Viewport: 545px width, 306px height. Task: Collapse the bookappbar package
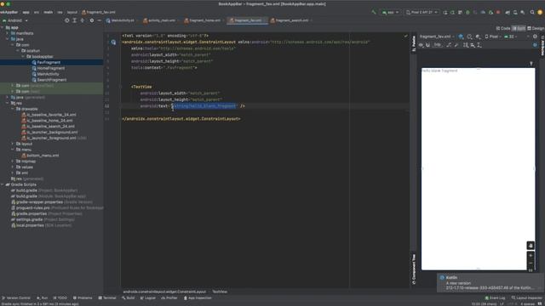(24, 57)
